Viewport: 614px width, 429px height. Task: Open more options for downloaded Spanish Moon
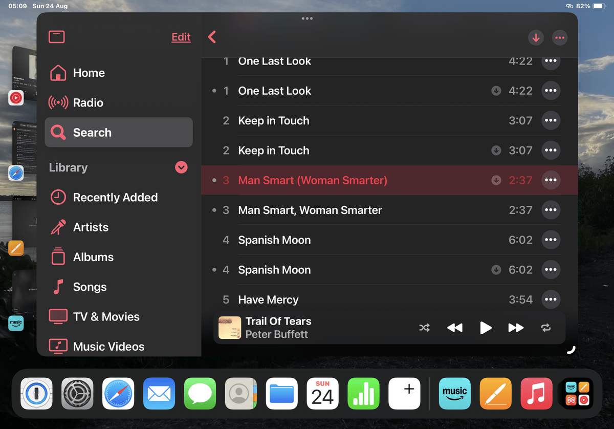551,270
